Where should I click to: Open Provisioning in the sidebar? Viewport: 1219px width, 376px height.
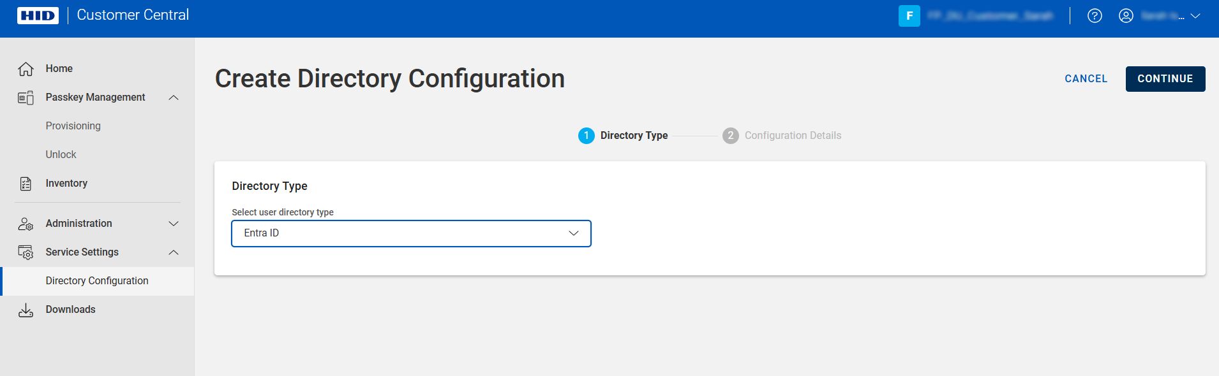[x=73, y=126]
